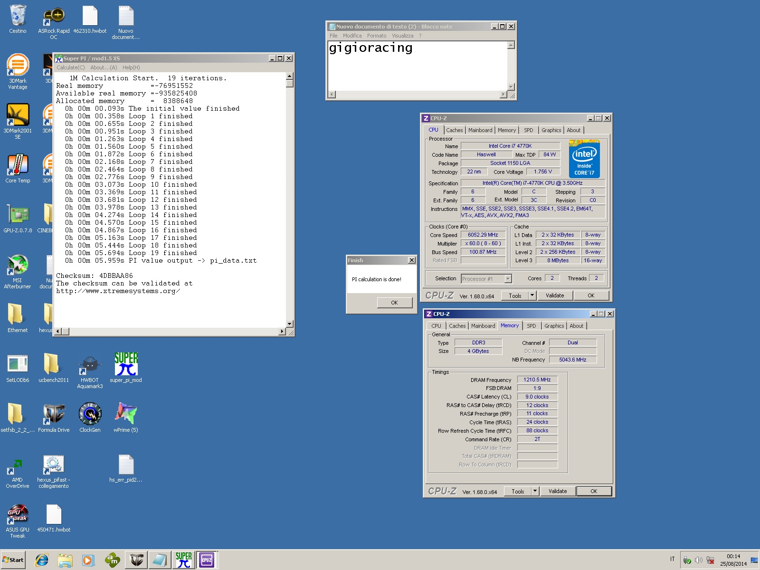Open Calculate(C) menu in Super PI
760x570 pixels.
pyautogui.click(x=70, y=67)
